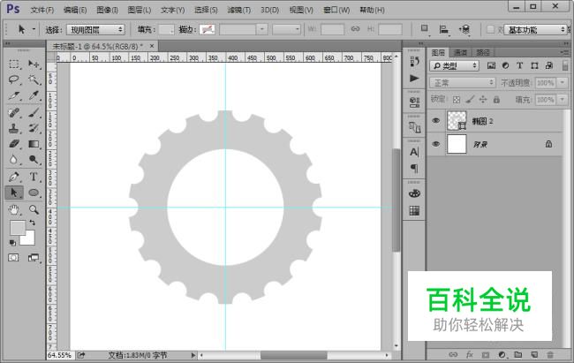Screen dimensions: 574x363
Task: Open the blend mode 正常 dropdown
Action: click(463, 83)
